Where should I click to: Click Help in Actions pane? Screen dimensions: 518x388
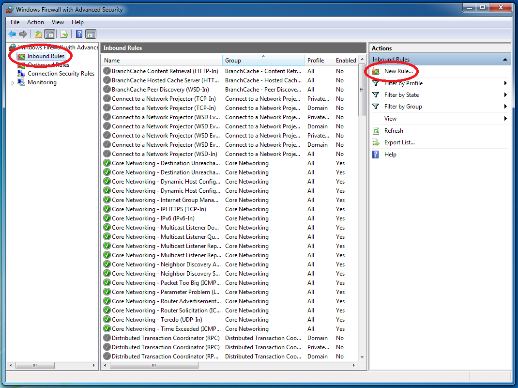pos(390,155)
